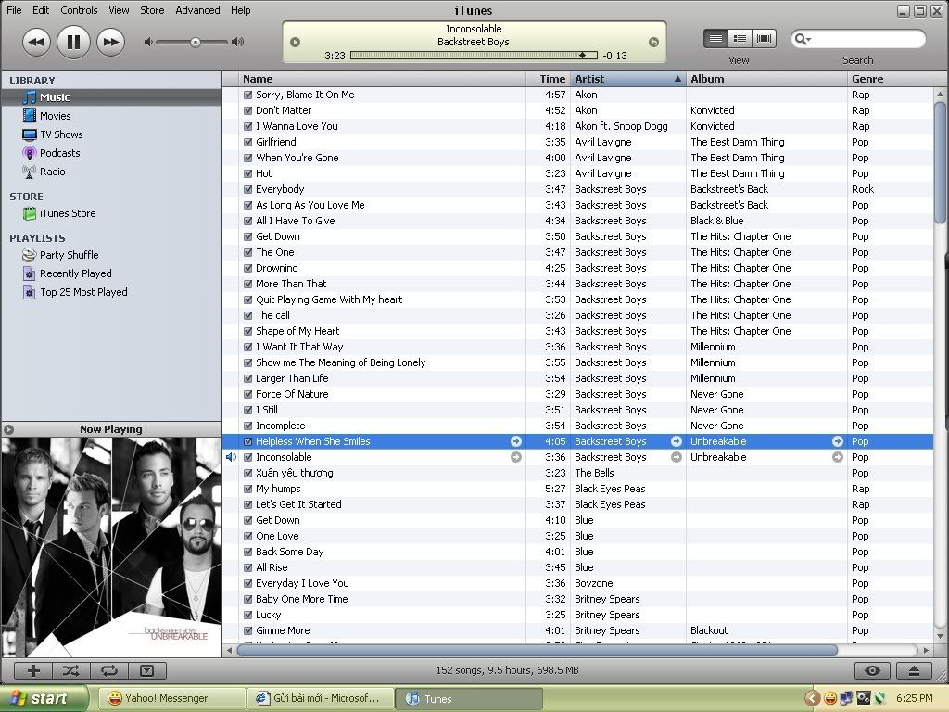949x712 pixels.
Task: Open the Controls menu
Action: tap(79, 10)
